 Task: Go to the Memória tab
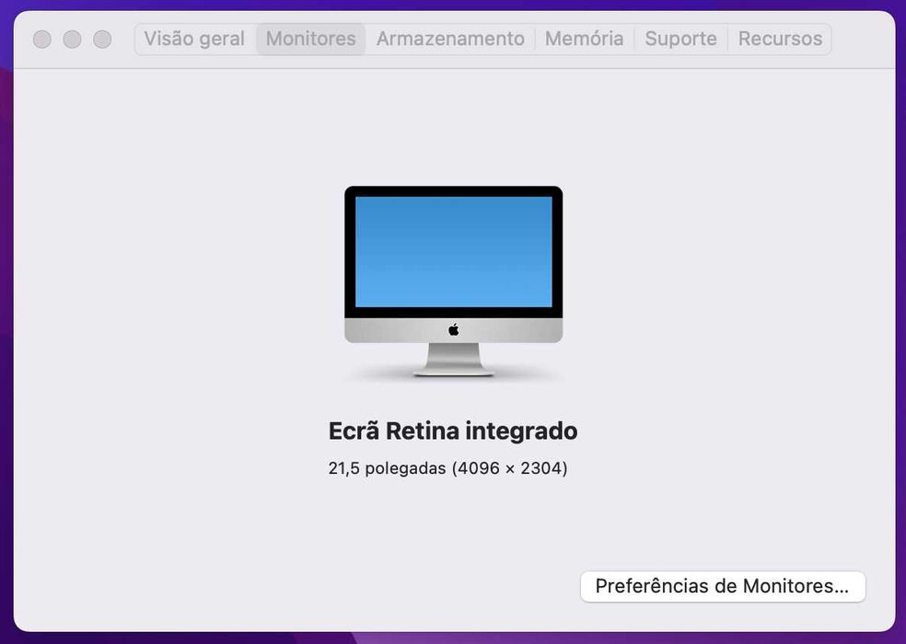point(584,39)
